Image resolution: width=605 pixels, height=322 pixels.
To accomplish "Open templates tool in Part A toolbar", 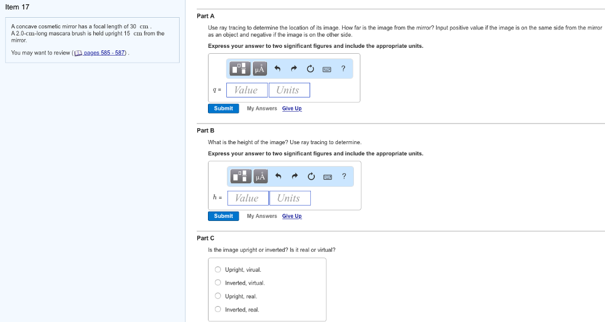I will tap(240, 69).
